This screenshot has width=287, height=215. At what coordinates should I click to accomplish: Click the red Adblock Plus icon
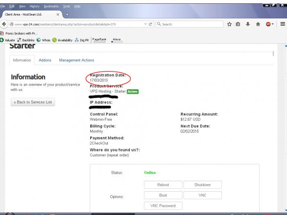coord(268,24)
